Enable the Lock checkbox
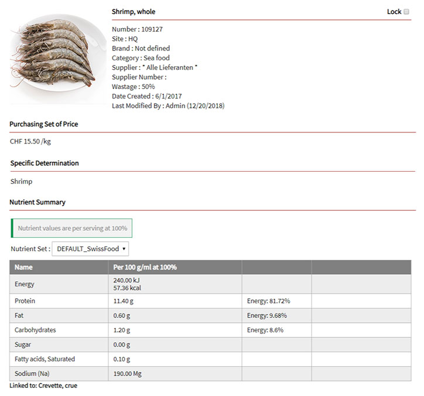The width and height of the screenshot is (424, 396). [x=406, y=12]
